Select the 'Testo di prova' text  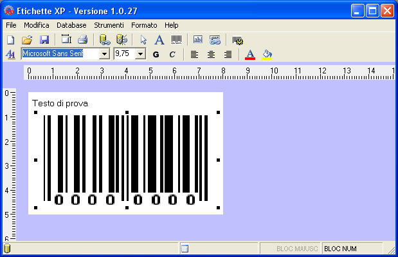[60, 104]
